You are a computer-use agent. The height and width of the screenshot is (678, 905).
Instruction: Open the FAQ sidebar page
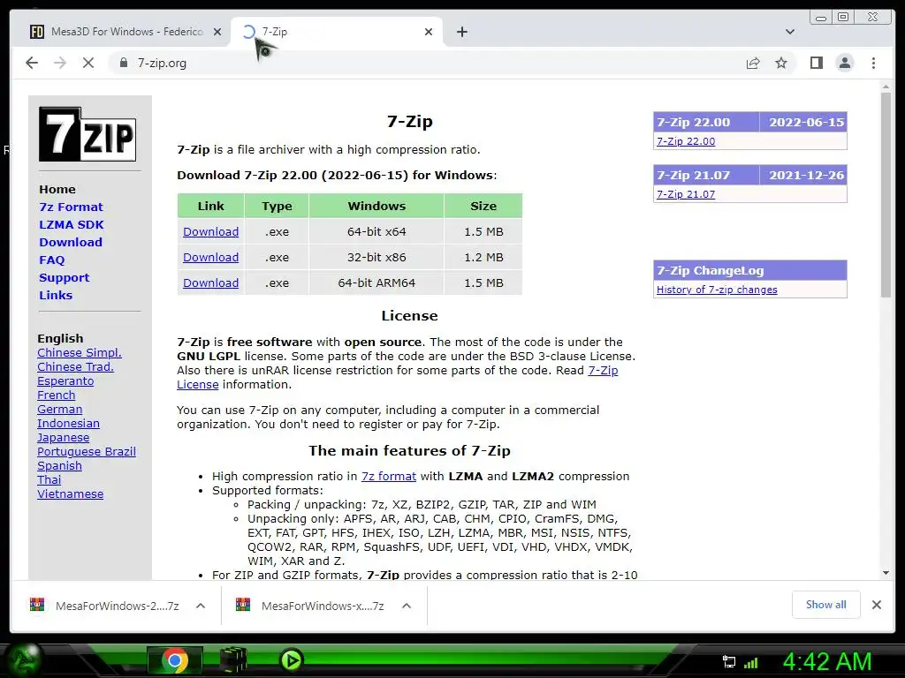(52, 260)
